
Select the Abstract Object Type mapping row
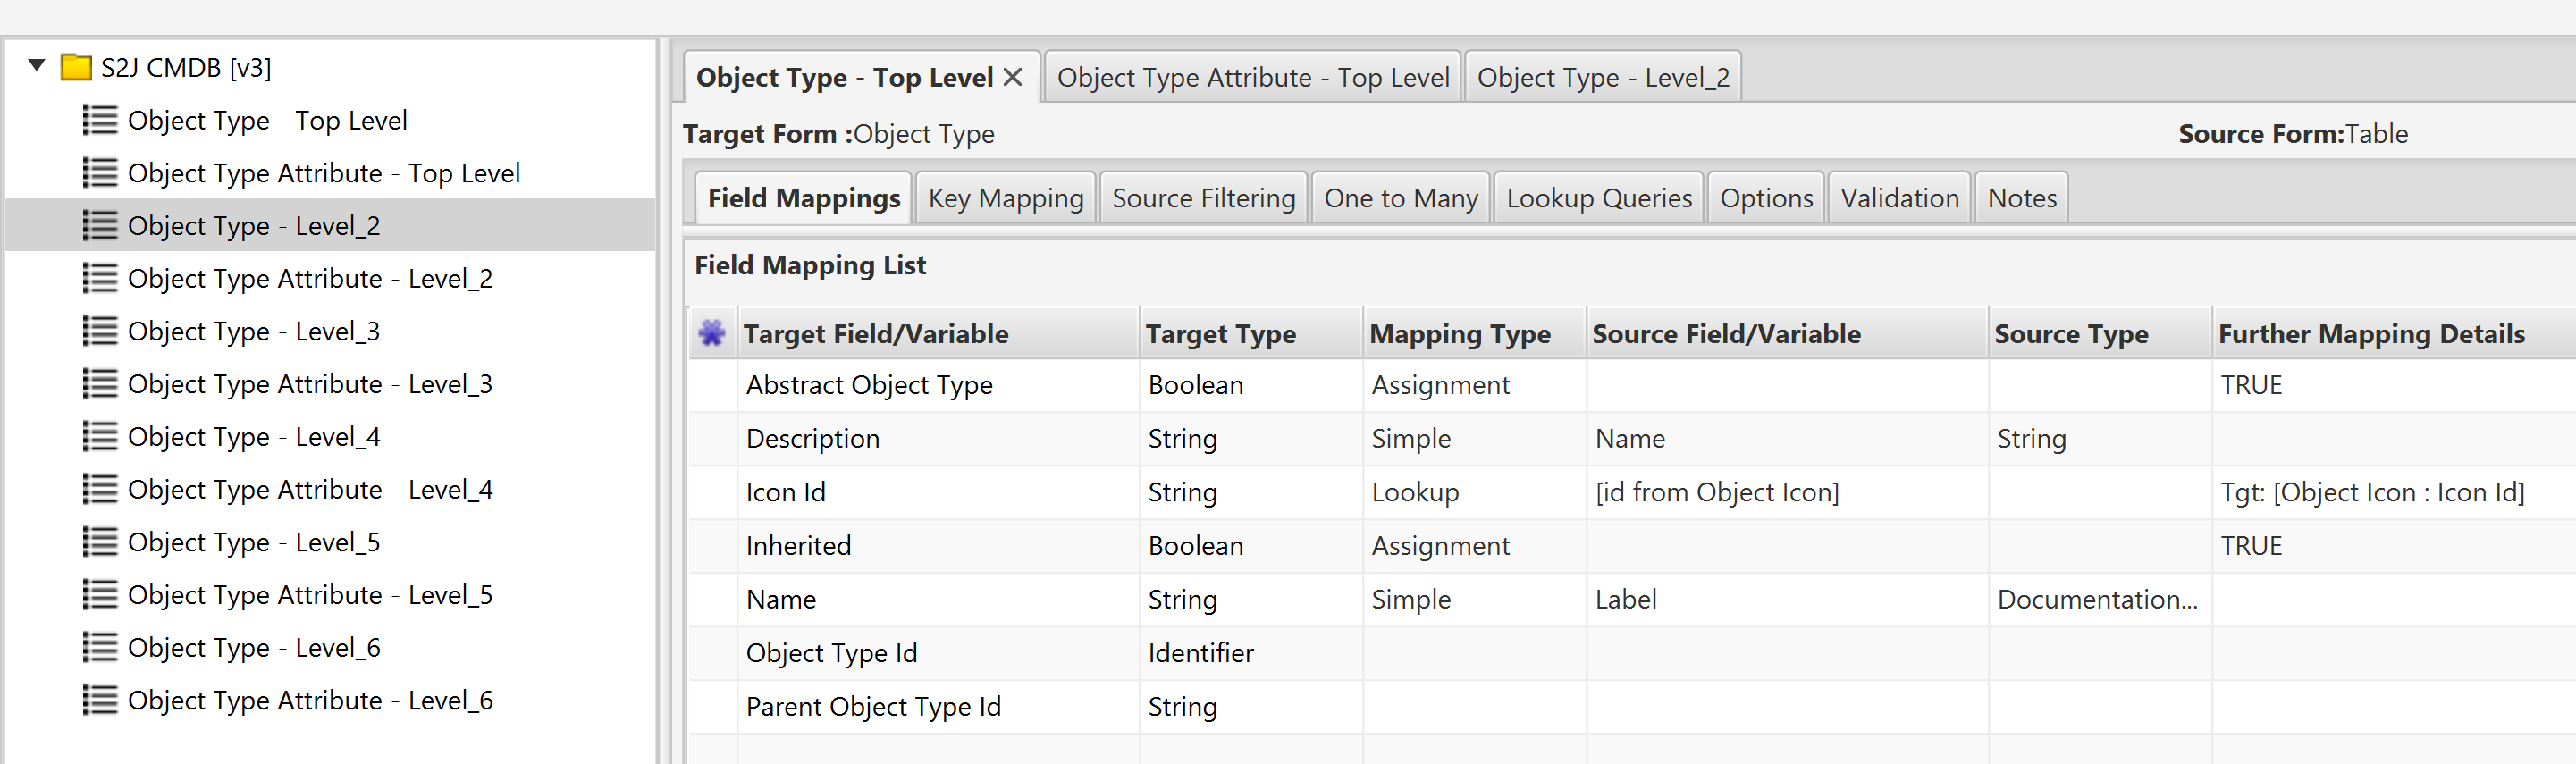point(1632,385)
